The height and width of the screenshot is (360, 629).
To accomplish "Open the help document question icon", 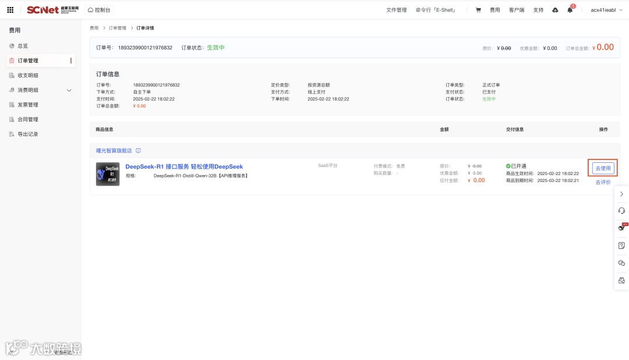I will tap(622, 245).
